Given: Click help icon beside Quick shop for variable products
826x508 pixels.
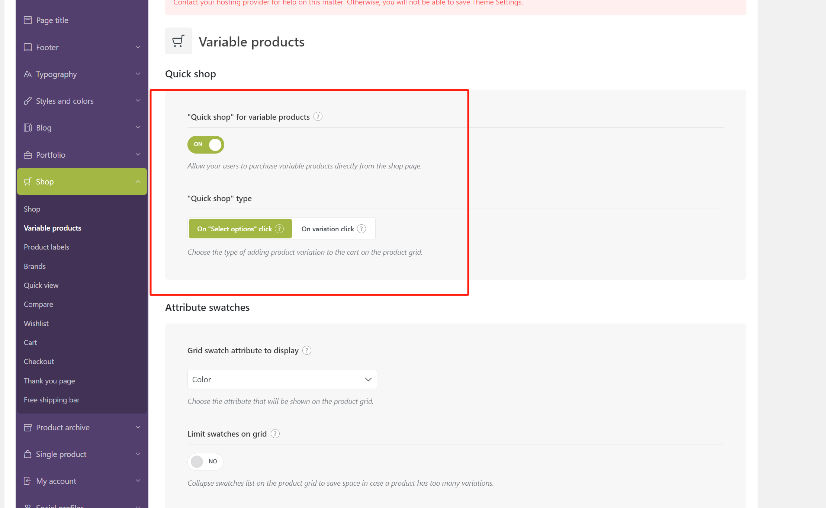Looking at the screenshot, I should pos(318,117).
